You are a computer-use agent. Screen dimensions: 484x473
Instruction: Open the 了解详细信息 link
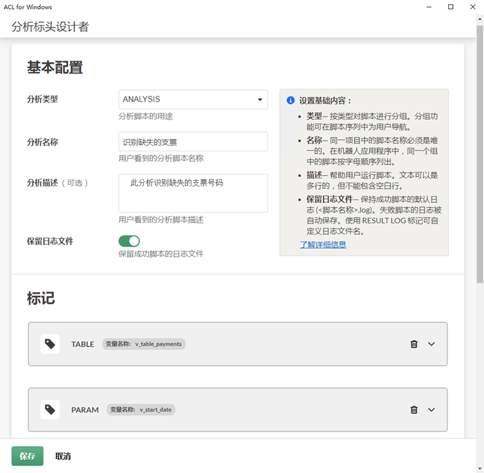323,244
